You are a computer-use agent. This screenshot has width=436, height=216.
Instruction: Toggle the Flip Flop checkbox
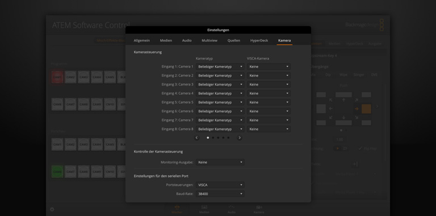tap(360, 149)
